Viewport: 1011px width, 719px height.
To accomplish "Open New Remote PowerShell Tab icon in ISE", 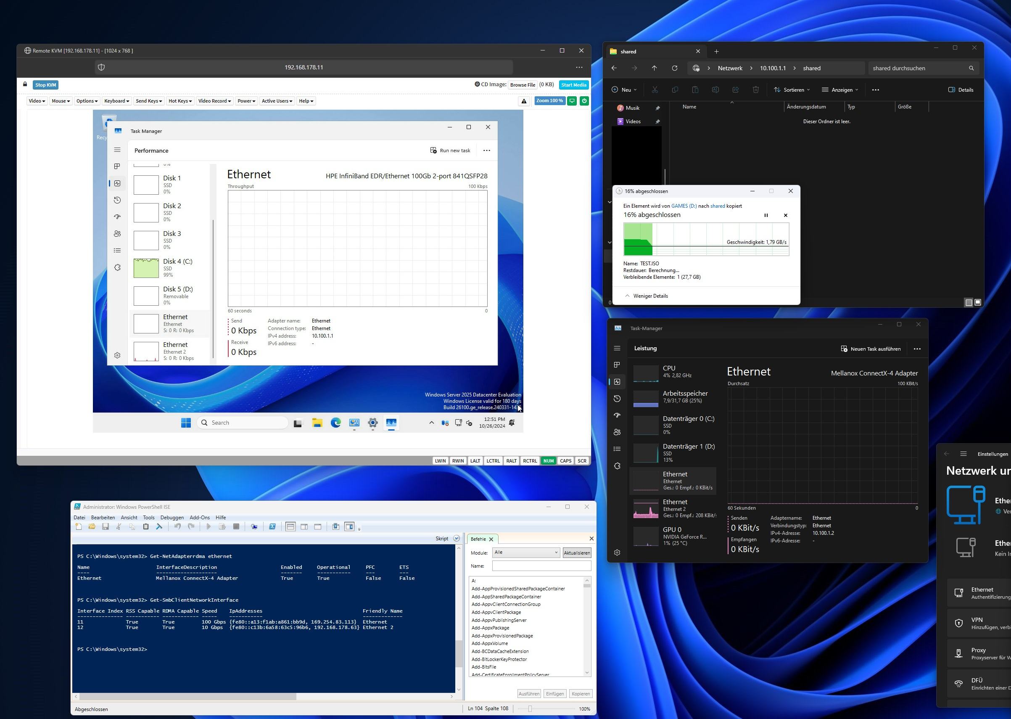I will [254, 526].
